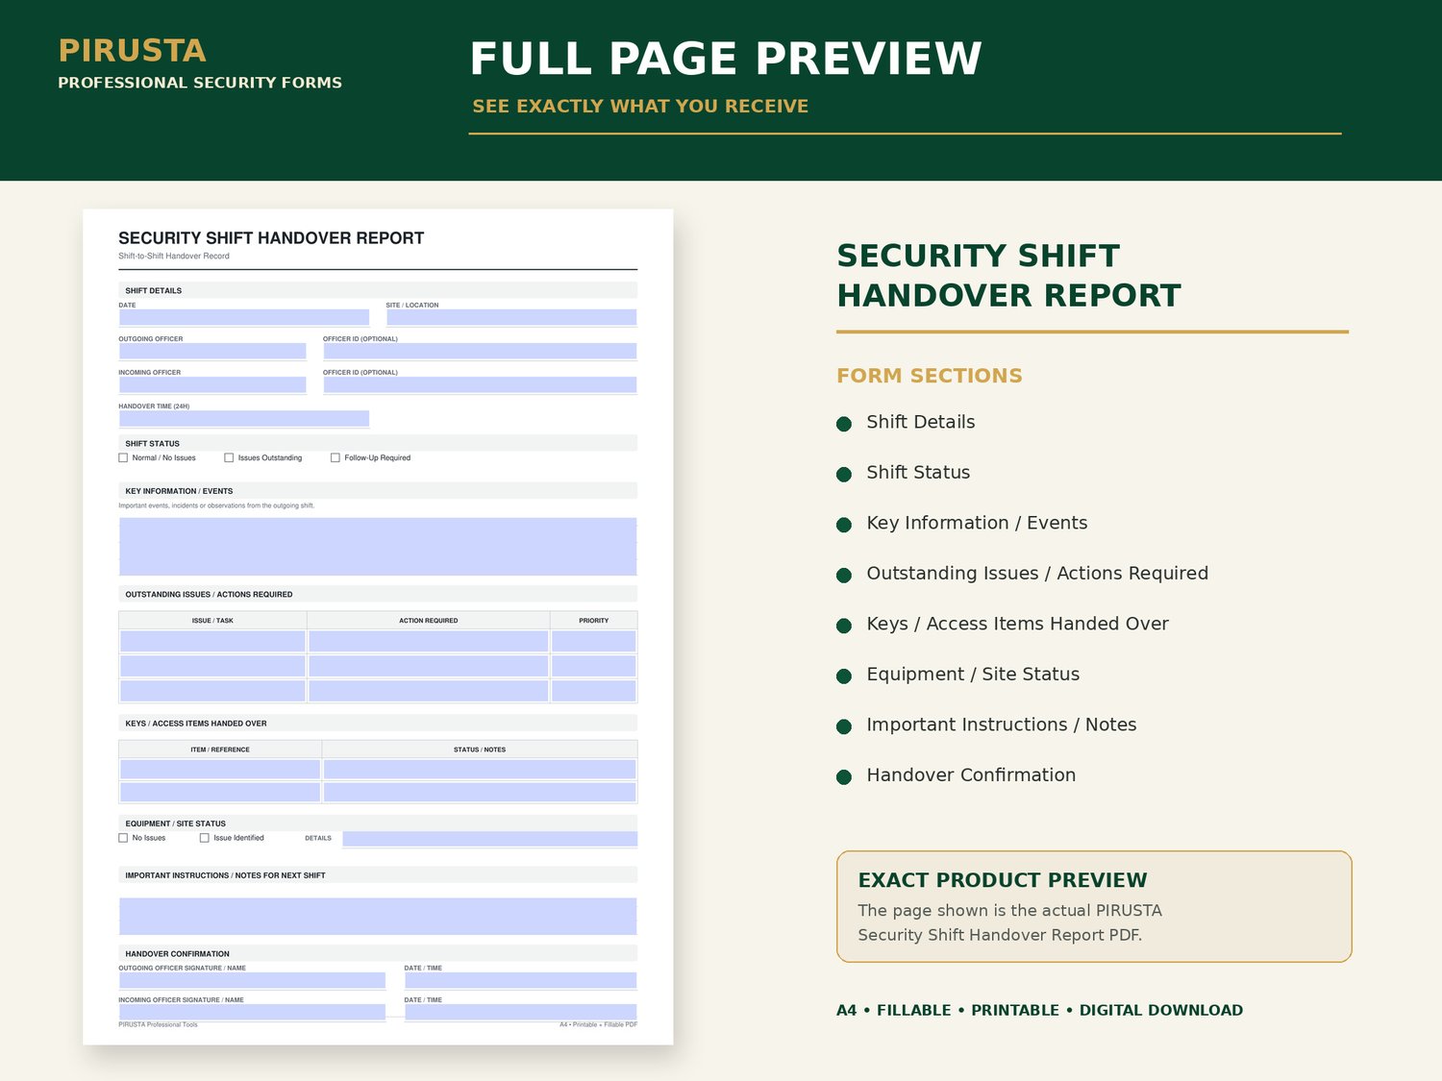The image size is (1442, 1081).
Task: Check the Normal / No Issues checkbox
Action: tap(123, 458)
